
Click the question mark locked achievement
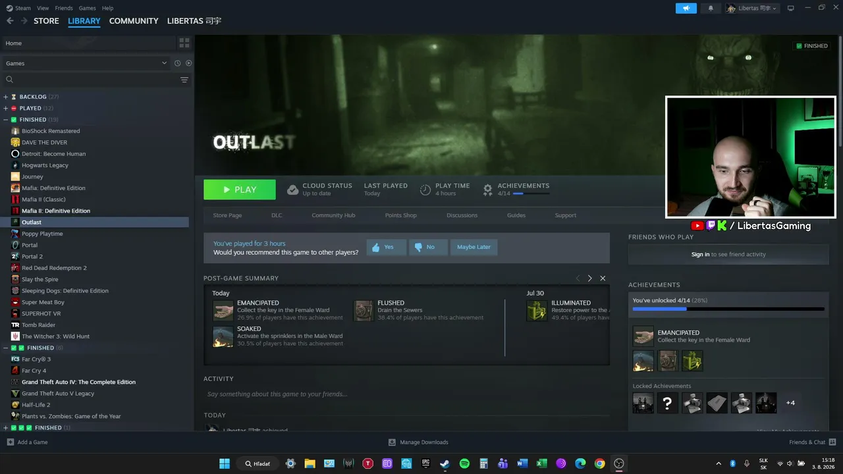coord(668,403)
